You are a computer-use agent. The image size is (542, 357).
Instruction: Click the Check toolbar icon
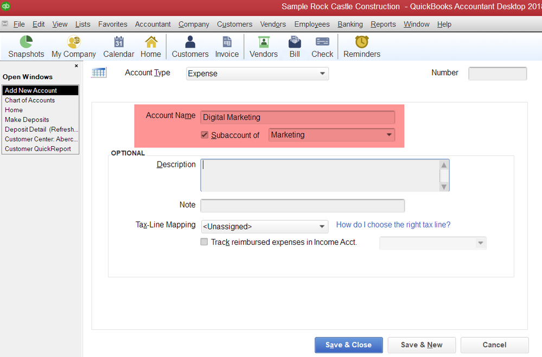click(322, 47)
